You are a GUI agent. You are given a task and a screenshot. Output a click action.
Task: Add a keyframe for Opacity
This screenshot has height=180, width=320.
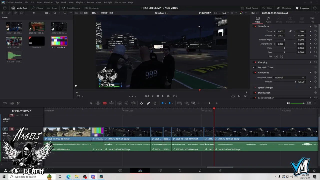coord(310,82)
